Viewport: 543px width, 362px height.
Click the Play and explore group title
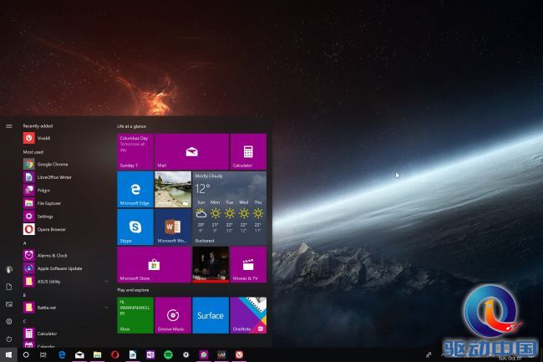(x=133, y=290)
